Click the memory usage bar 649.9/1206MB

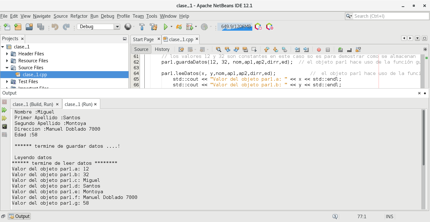point(235,27)
